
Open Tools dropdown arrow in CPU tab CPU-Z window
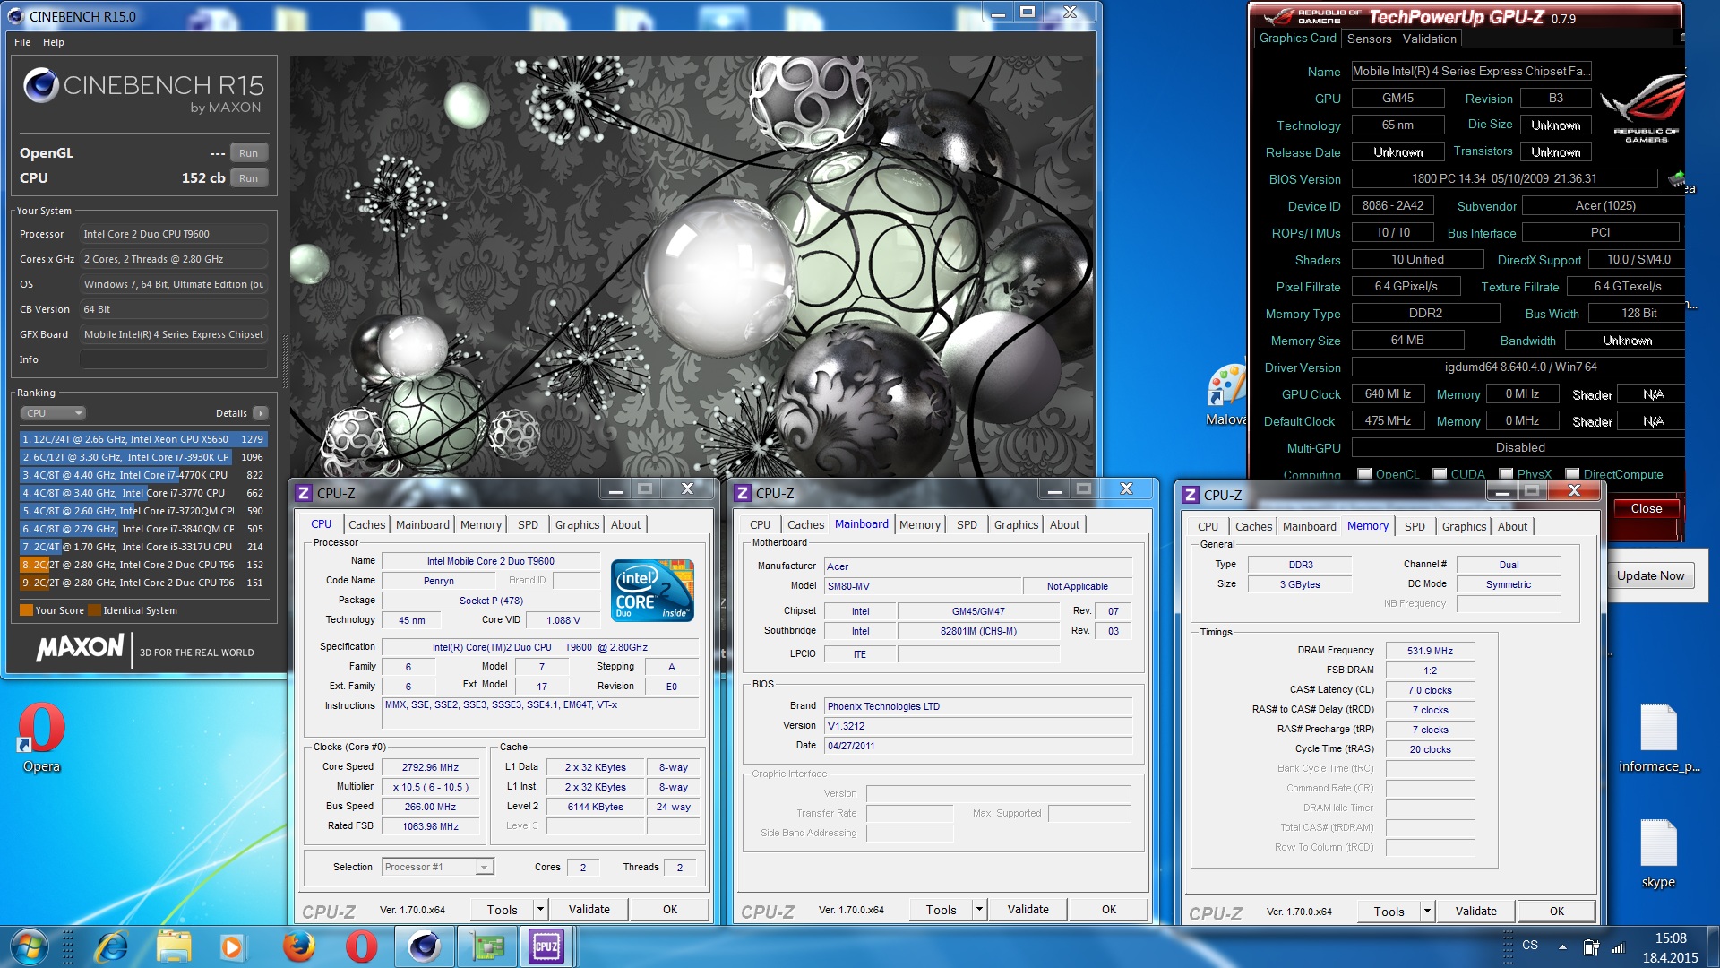[x=540, y=909]
